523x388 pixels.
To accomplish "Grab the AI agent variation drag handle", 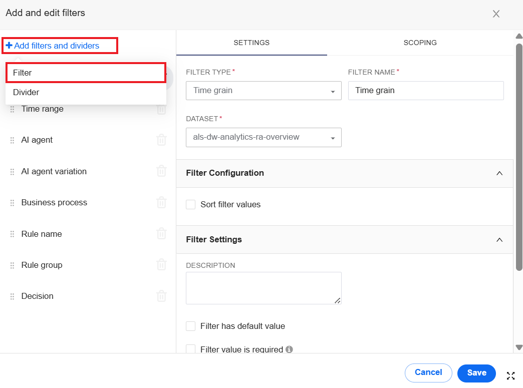I will click(x=13, y=172).
